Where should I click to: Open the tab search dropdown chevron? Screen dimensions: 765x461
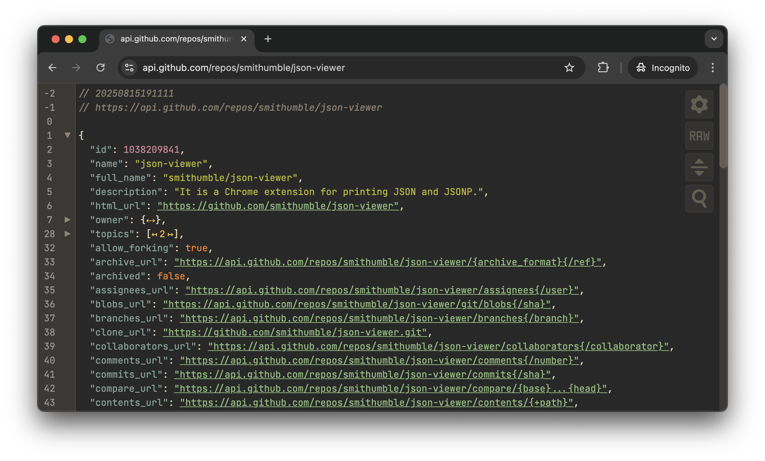pos(714,39)
